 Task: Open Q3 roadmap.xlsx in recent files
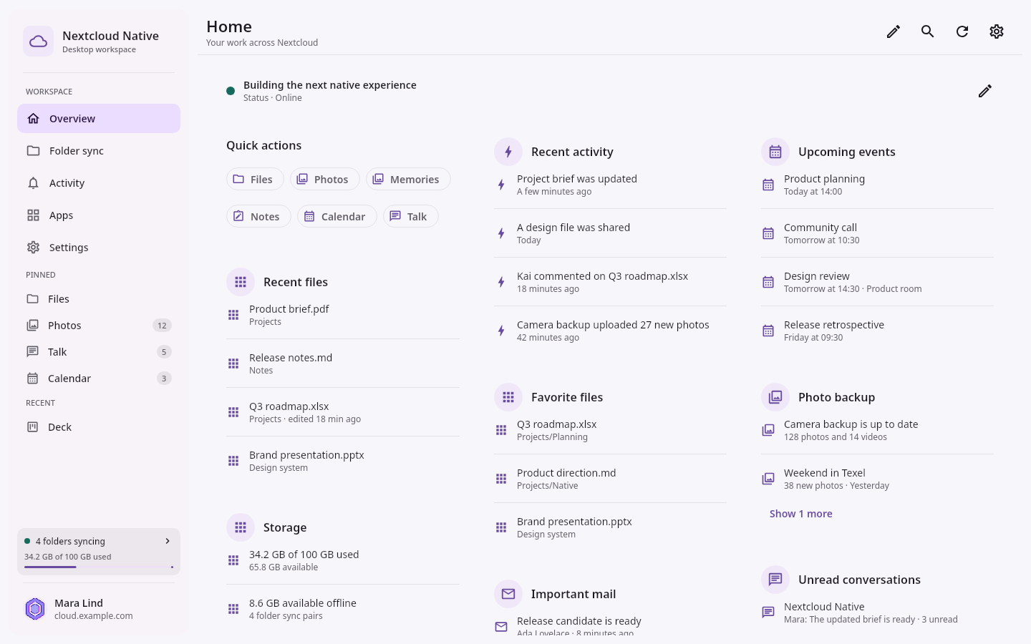tap(343, 412)
